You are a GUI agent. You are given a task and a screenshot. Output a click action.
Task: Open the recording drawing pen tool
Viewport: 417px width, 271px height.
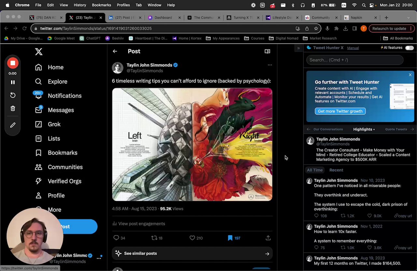pyautogui.click(x=13, y=125)
